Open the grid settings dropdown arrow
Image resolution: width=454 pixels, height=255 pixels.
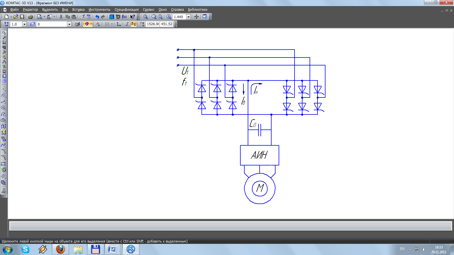[x=112, y=24]
